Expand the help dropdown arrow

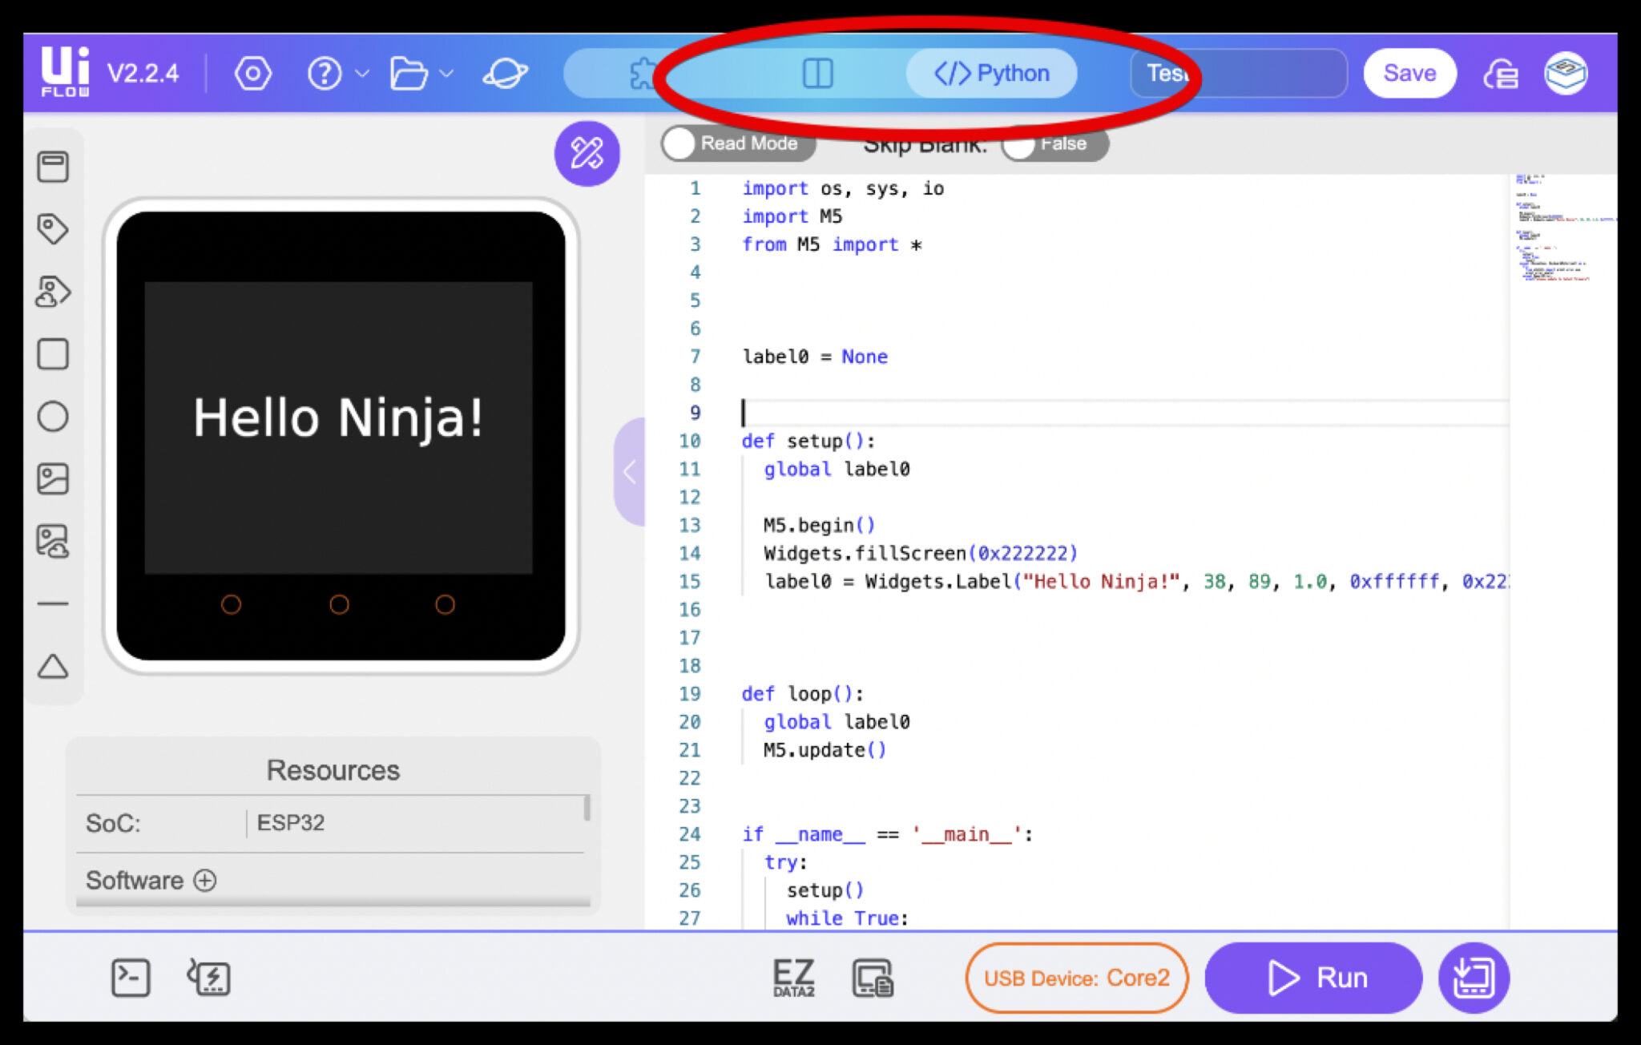[x=362, y=74]
